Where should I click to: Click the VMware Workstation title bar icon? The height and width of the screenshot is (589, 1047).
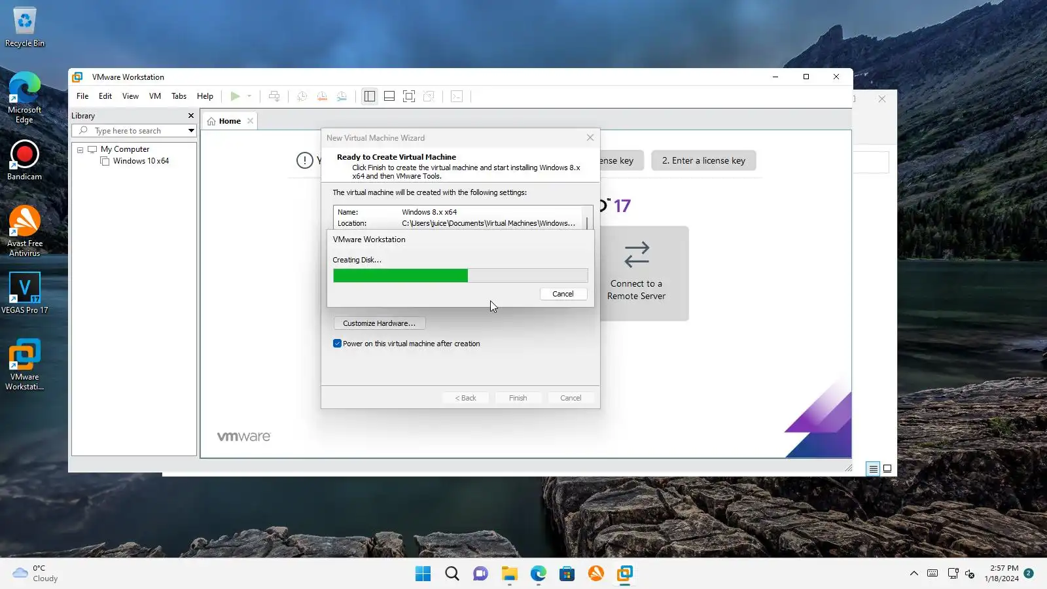pos(77,77)
